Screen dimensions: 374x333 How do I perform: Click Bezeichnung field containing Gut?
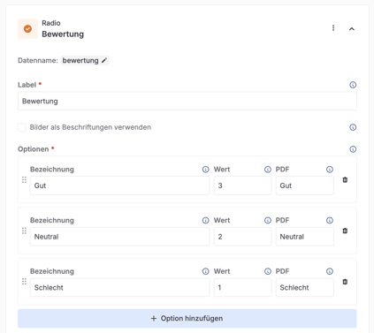119,185
